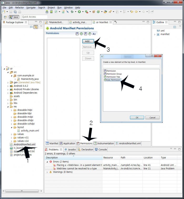Viewport: 184px width, 199px height.
Task: Click the green Uses Permission (U) filter icon
Action: point(81,34)
